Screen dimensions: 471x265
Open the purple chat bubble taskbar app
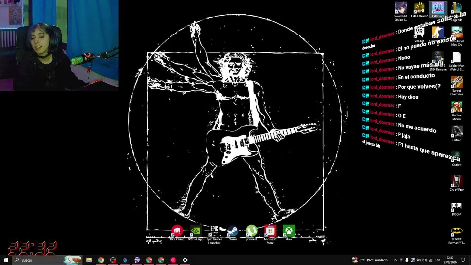coord(137,260)
